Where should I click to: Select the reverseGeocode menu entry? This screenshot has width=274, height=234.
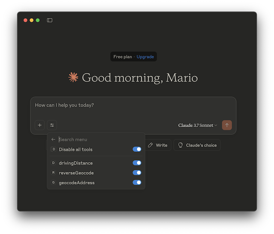coord(96,173)
